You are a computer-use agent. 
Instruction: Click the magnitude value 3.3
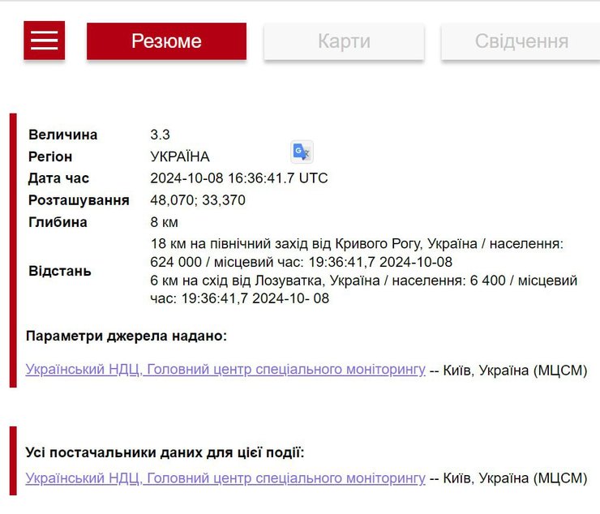(161, 135)
